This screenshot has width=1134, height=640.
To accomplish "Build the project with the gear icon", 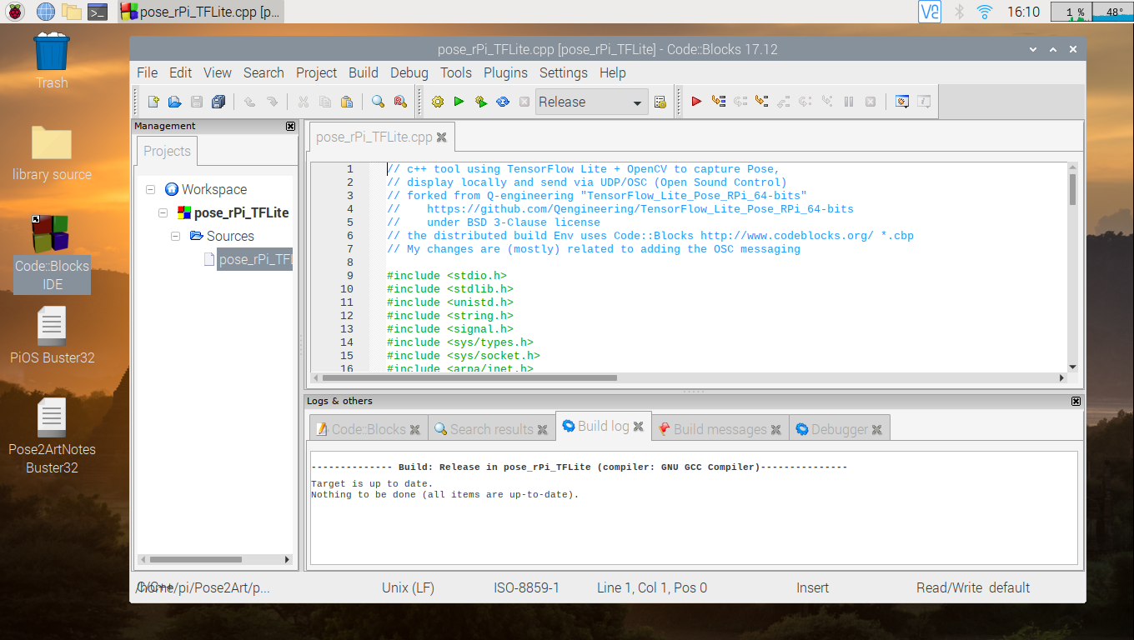I will pos(438,102).
